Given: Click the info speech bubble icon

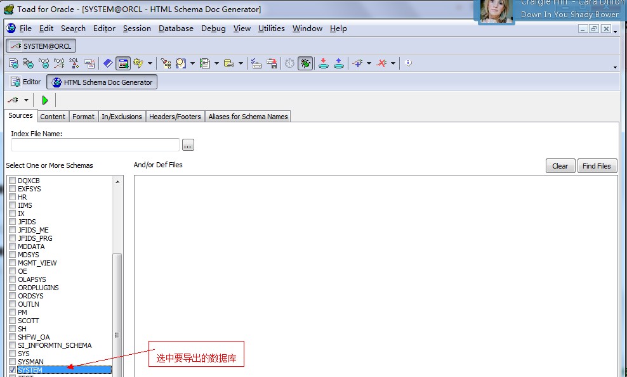Looking at the screenshot, I should [408, 63].
